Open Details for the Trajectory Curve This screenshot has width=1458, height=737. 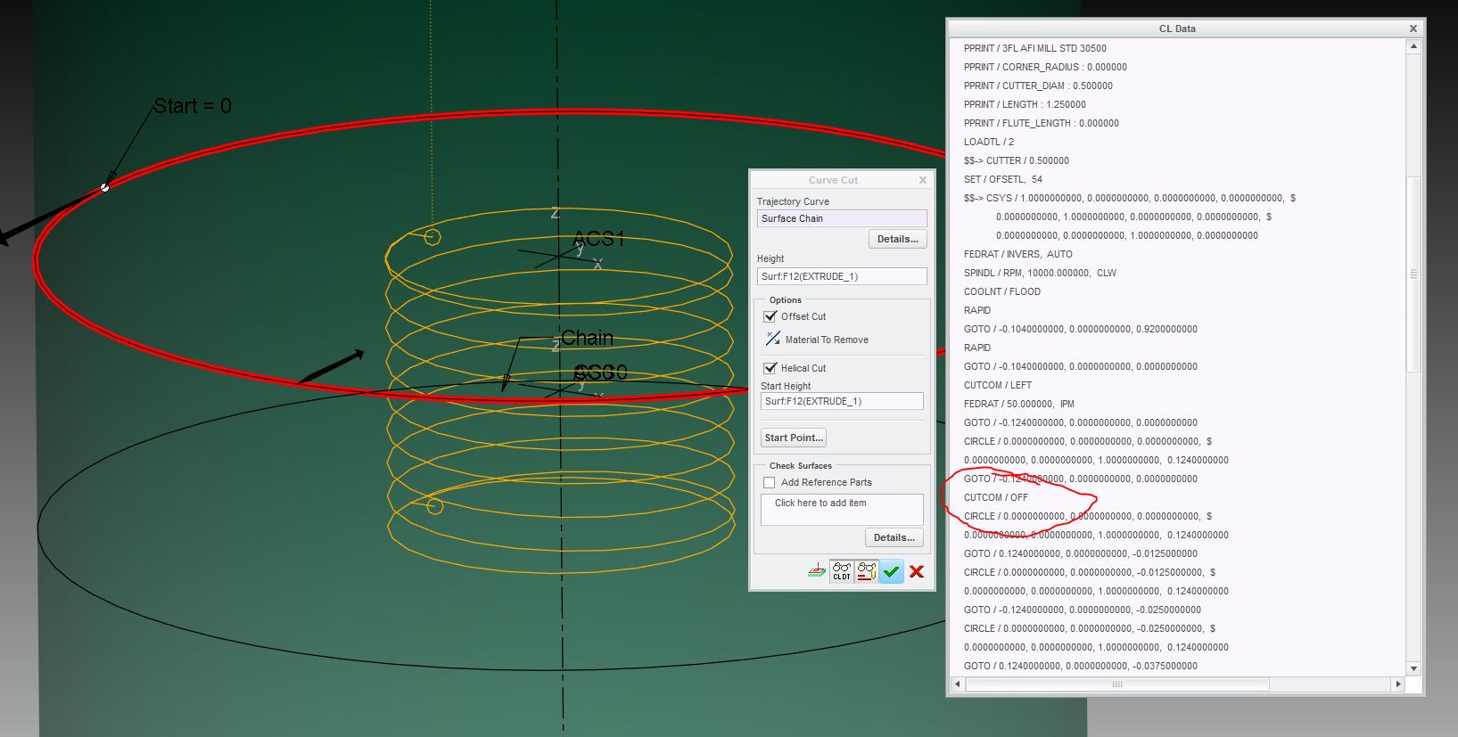tap(897, 239)
